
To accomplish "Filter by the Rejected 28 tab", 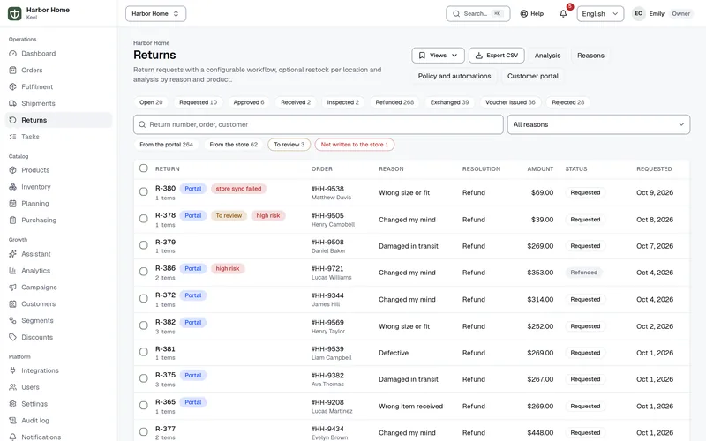I will pos(567,102).
